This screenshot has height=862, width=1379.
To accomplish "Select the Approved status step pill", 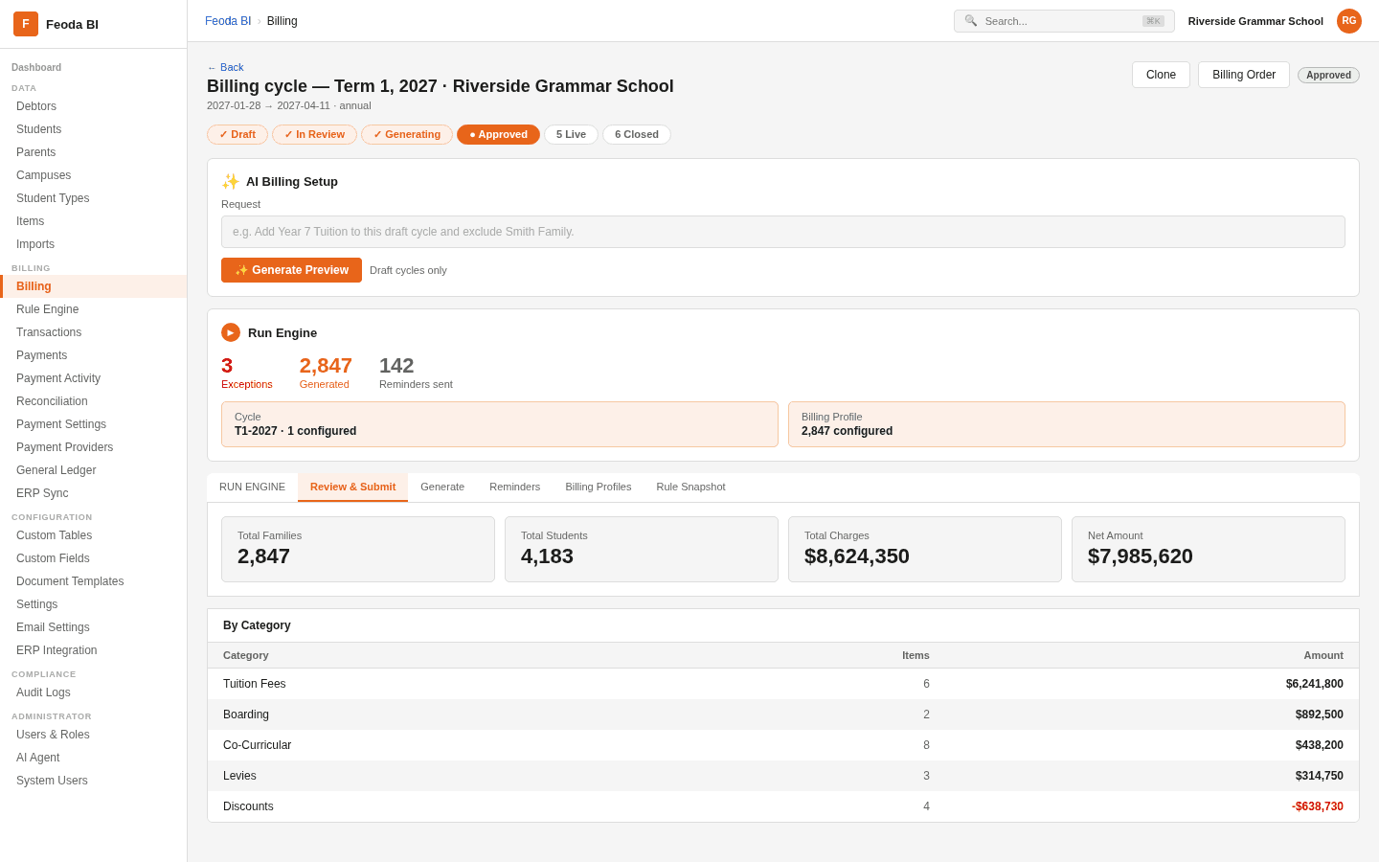I will point(498,135).
